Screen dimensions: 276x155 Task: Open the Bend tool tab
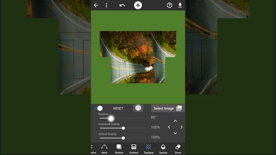[104, 149]
